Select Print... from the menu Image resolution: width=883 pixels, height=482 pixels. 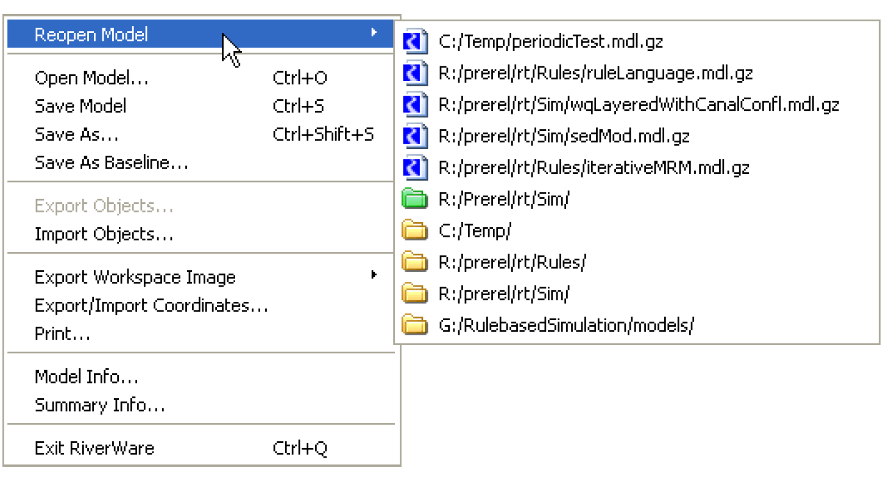[63, 334]
